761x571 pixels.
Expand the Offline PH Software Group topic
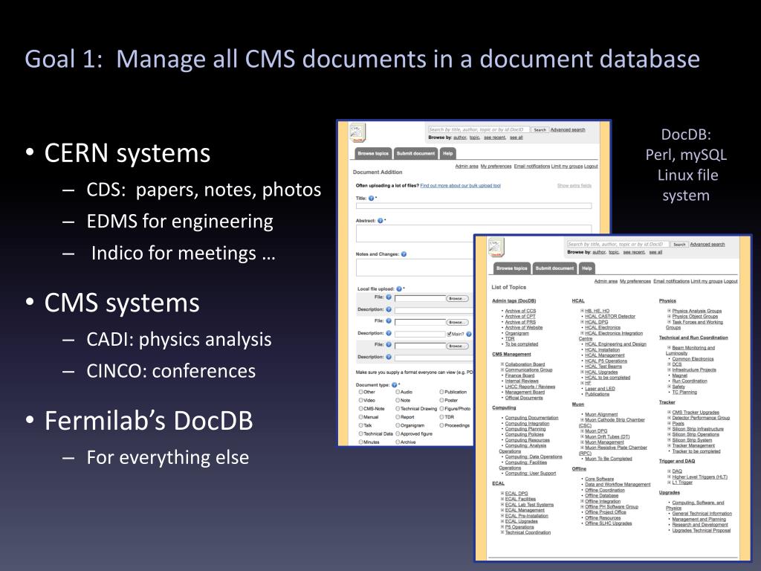[x=582, y=506]
